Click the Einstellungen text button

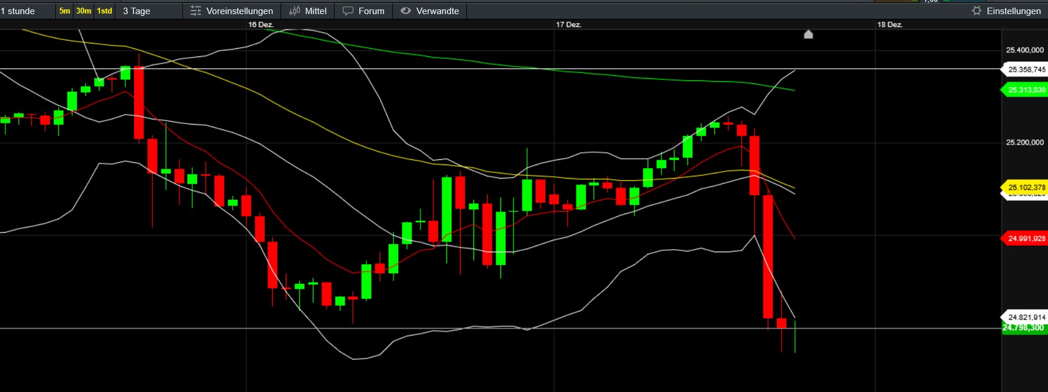tap(1013, 11)
